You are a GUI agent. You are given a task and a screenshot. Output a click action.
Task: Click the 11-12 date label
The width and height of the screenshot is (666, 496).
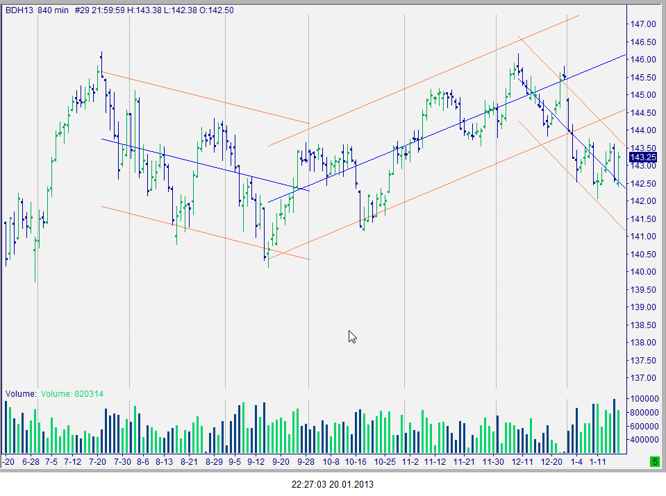(x=435, y=461)
